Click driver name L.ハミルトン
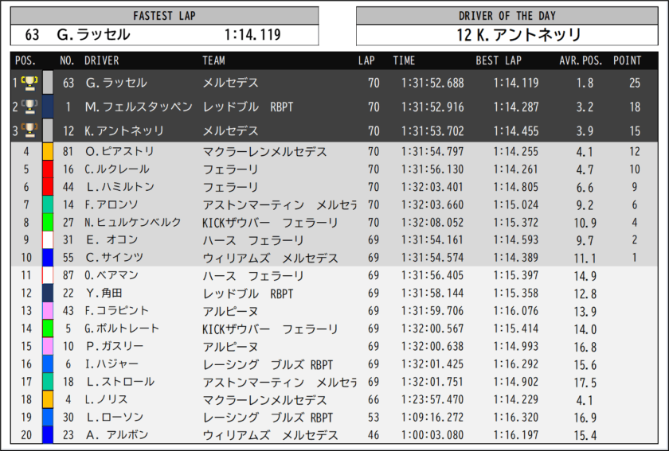 [120, 187]
